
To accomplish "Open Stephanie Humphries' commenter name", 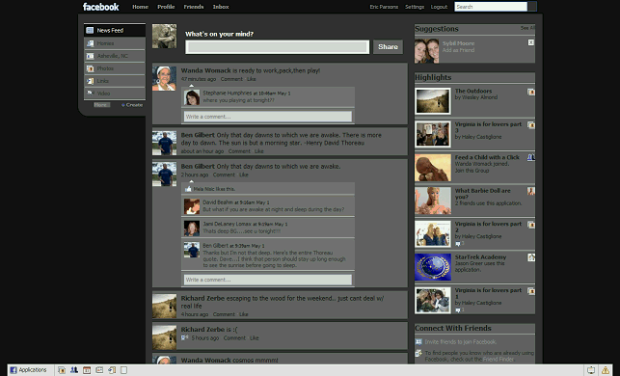I will pyautogui.click(x=227, y=93).
